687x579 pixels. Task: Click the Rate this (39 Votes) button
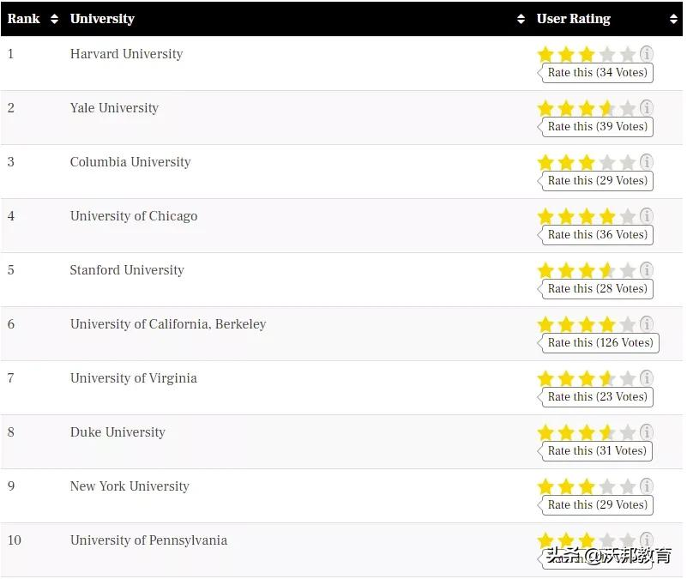tap(597, 127)
